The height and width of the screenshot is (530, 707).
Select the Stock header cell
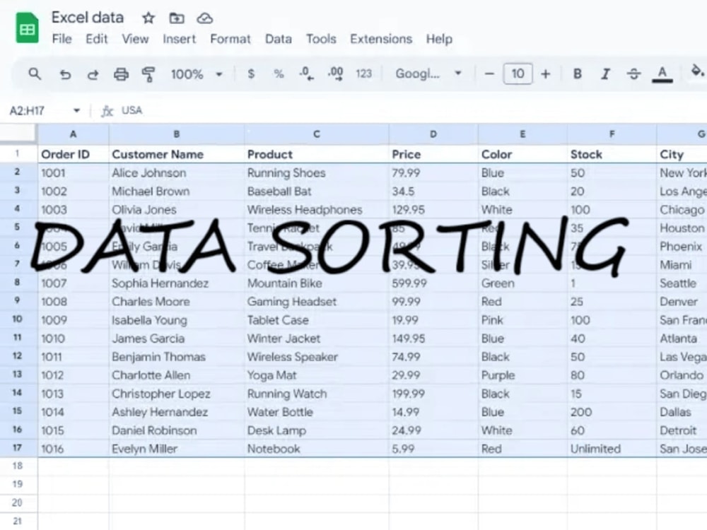(612, 154)
